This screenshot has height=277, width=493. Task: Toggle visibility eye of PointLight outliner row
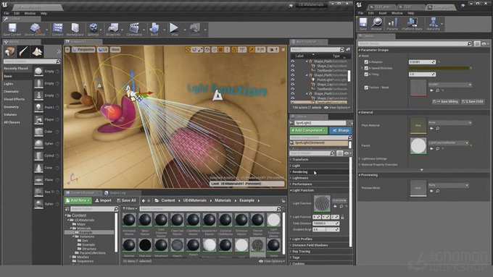pos(293,80)
